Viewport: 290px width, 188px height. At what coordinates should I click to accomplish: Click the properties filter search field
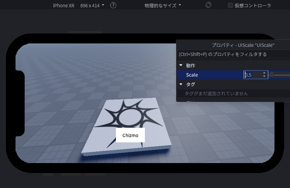[x=233, y=54]
